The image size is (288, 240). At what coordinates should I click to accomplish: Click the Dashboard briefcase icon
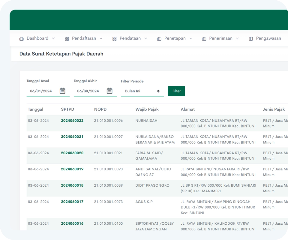(x=22, y=39)
